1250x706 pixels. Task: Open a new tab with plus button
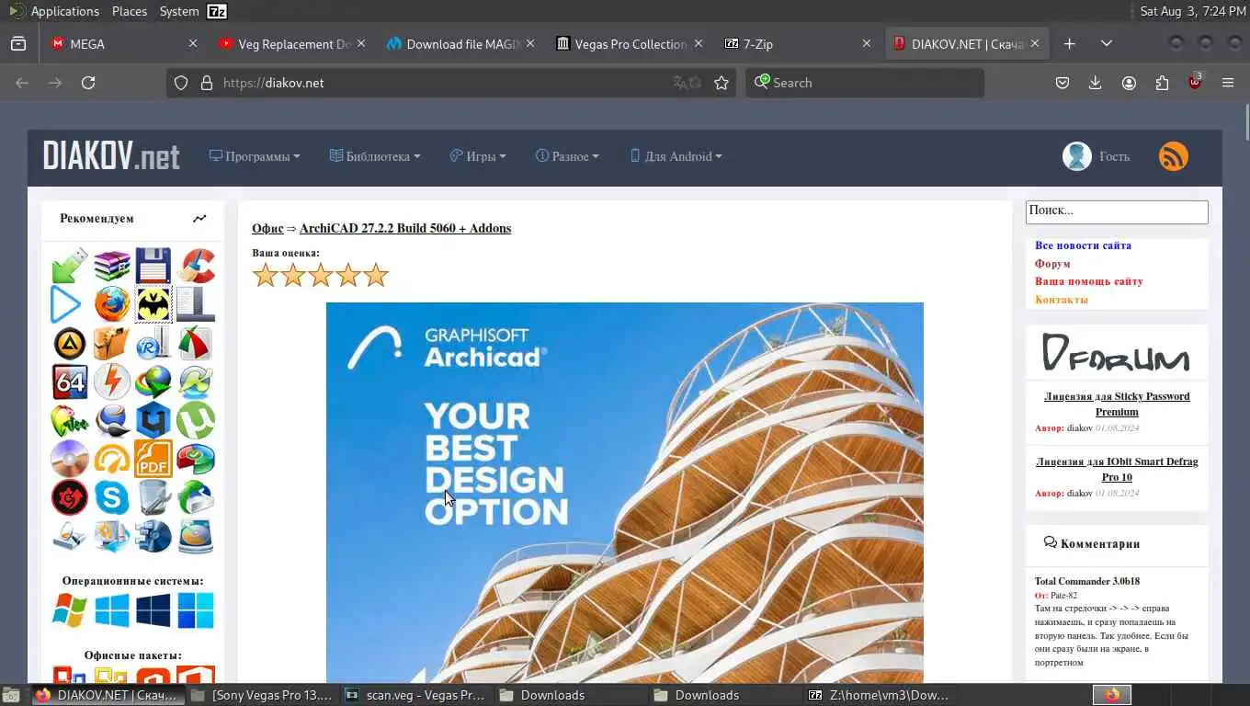pyautogui.click(x=1069, y=43)
